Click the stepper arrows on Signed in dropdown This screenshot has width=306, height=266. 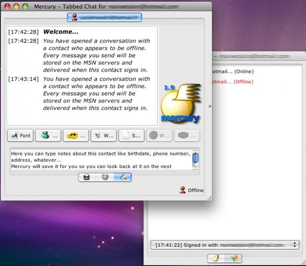(295, 245)
